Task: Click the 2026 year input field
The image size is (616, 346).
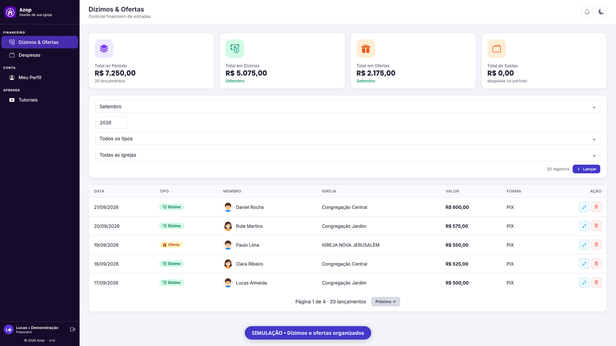Action: pyautogui.click(x=111, y=123)
